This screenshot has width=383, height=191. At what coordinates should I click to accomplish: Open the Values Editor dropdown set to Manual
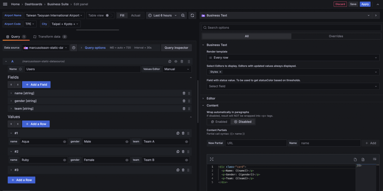tap(177, 69)
